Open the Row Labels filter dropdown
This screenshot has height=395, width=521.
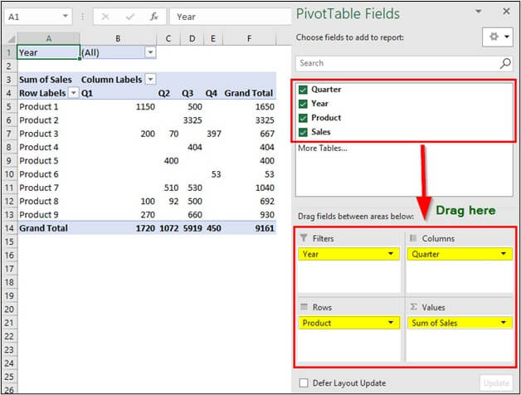tap(74, 93)
